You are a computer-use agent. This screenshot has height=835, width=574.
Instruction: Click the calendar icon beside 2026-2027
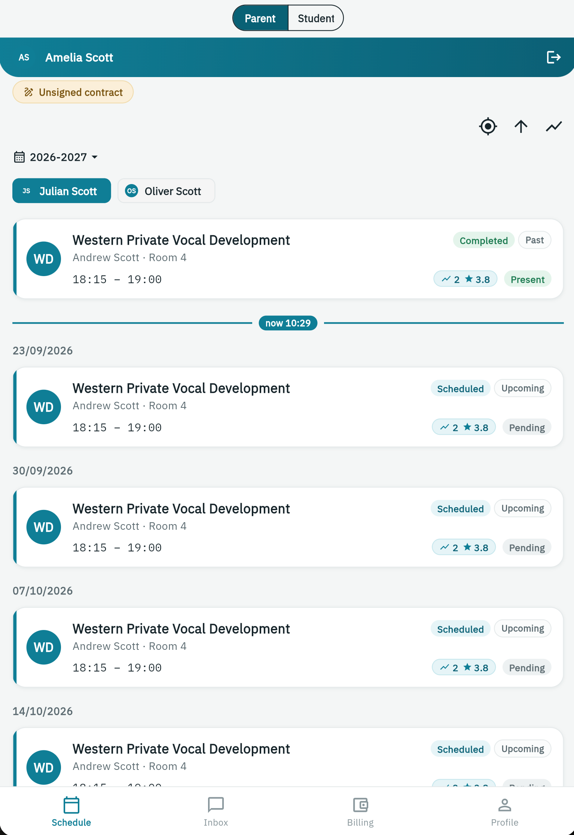19,157
